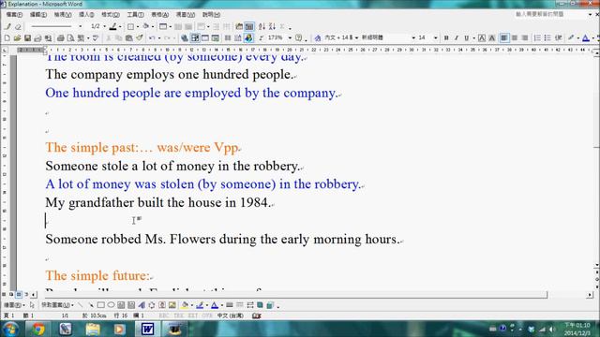The image size is (600, 337).
Task: Open the font size dropdown showing 14
Action: (435, 37)
